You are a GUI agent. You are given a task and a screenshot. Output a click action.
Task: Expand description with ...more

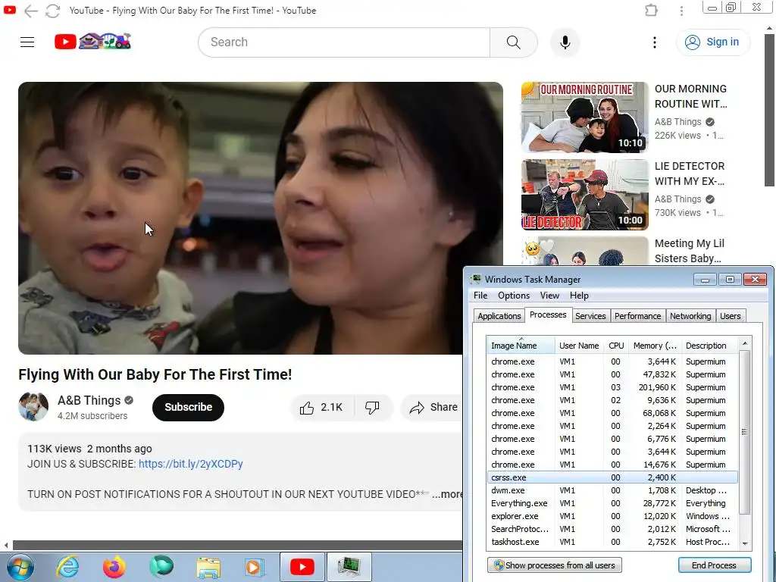447,494
